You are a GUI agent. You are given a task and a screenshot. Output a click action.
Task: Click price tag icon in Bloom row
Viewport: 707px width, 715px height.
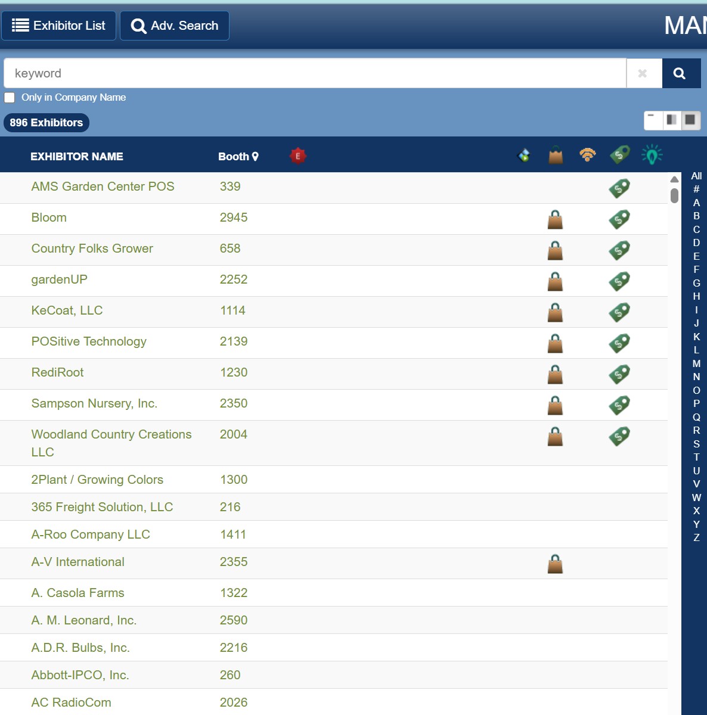tap(619, 219)
